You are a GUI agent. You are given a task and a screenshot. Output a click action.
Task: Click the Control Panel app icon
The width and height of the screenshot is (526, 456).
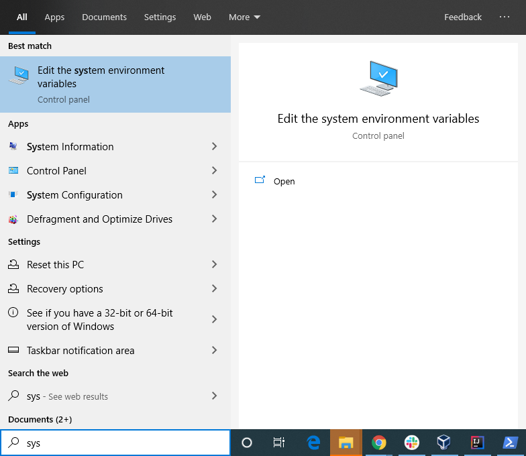click(13, 170)
